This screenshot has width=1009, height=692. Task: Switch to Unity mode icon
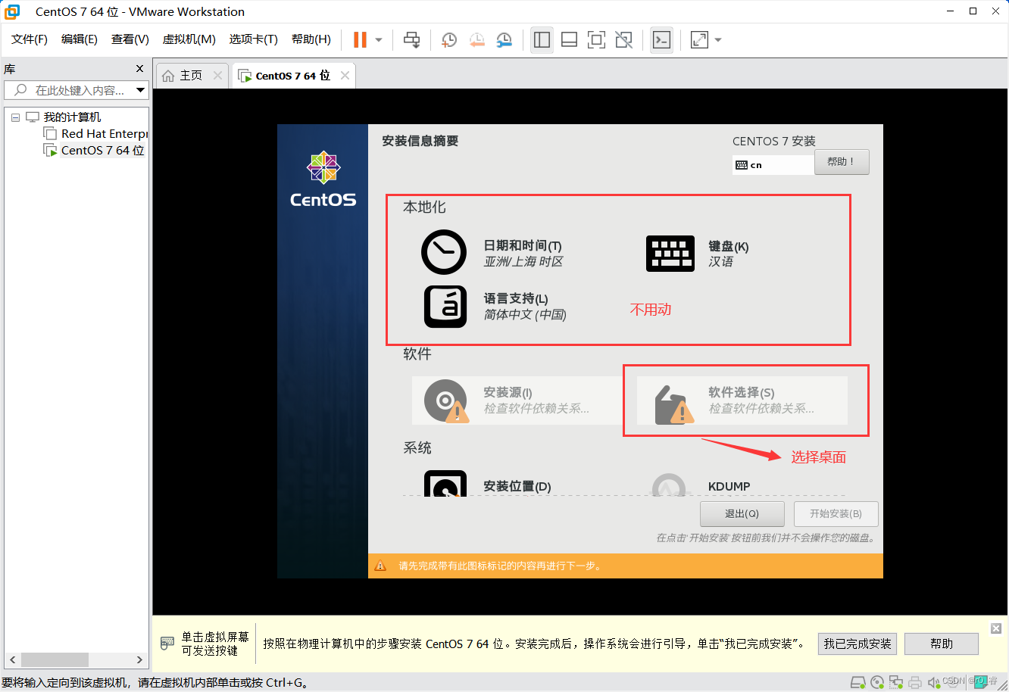tap(623, 40)
